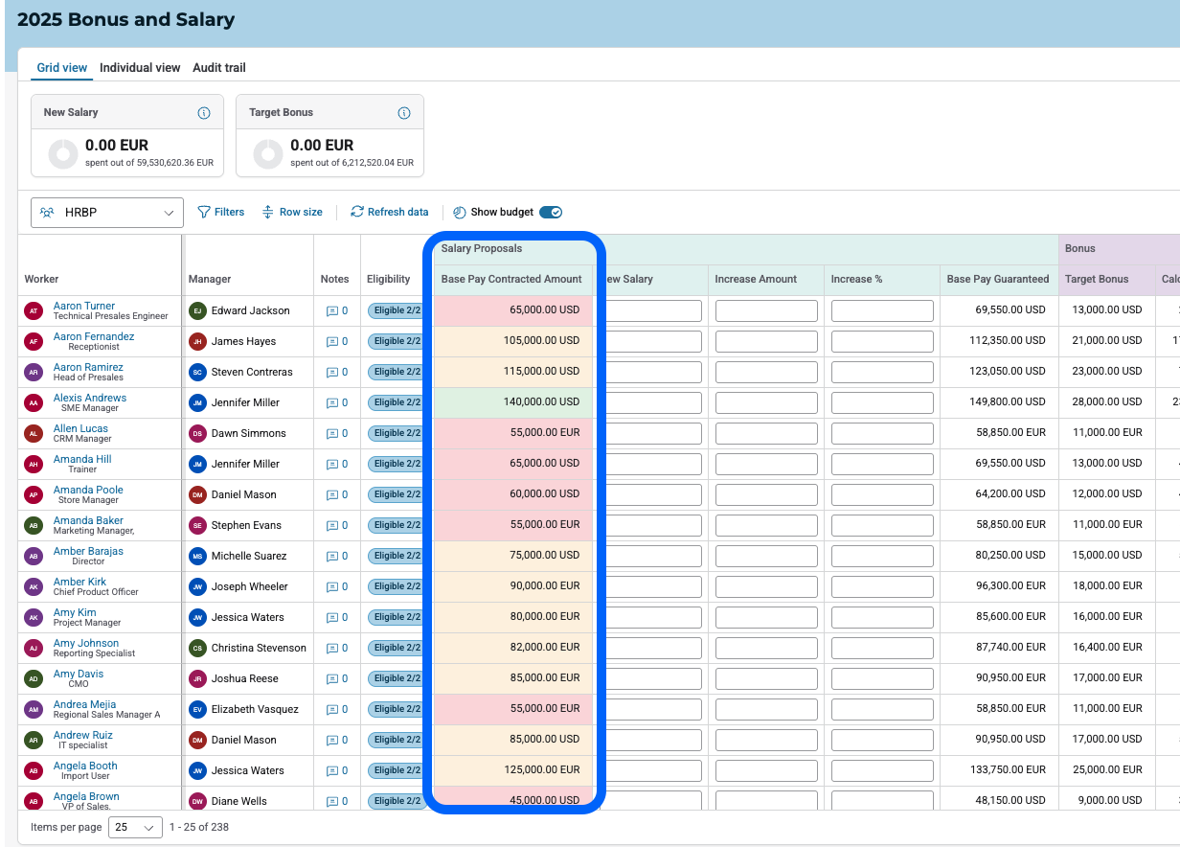Expand the Items per page dropdown
This screenshot has height=847, width=1180.
(x=135, y=827)
